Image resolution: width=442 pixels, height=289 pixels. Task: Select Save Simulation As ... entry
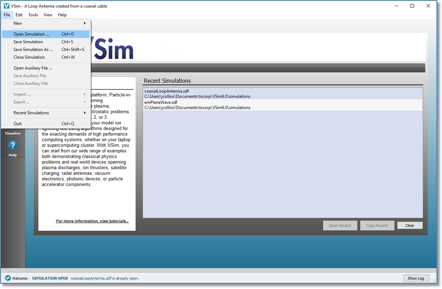[x=46, y=49]
